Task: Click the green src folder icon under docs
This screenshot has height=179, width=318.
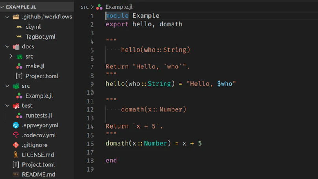Action: pyautogui.click(x=19, y=57)
